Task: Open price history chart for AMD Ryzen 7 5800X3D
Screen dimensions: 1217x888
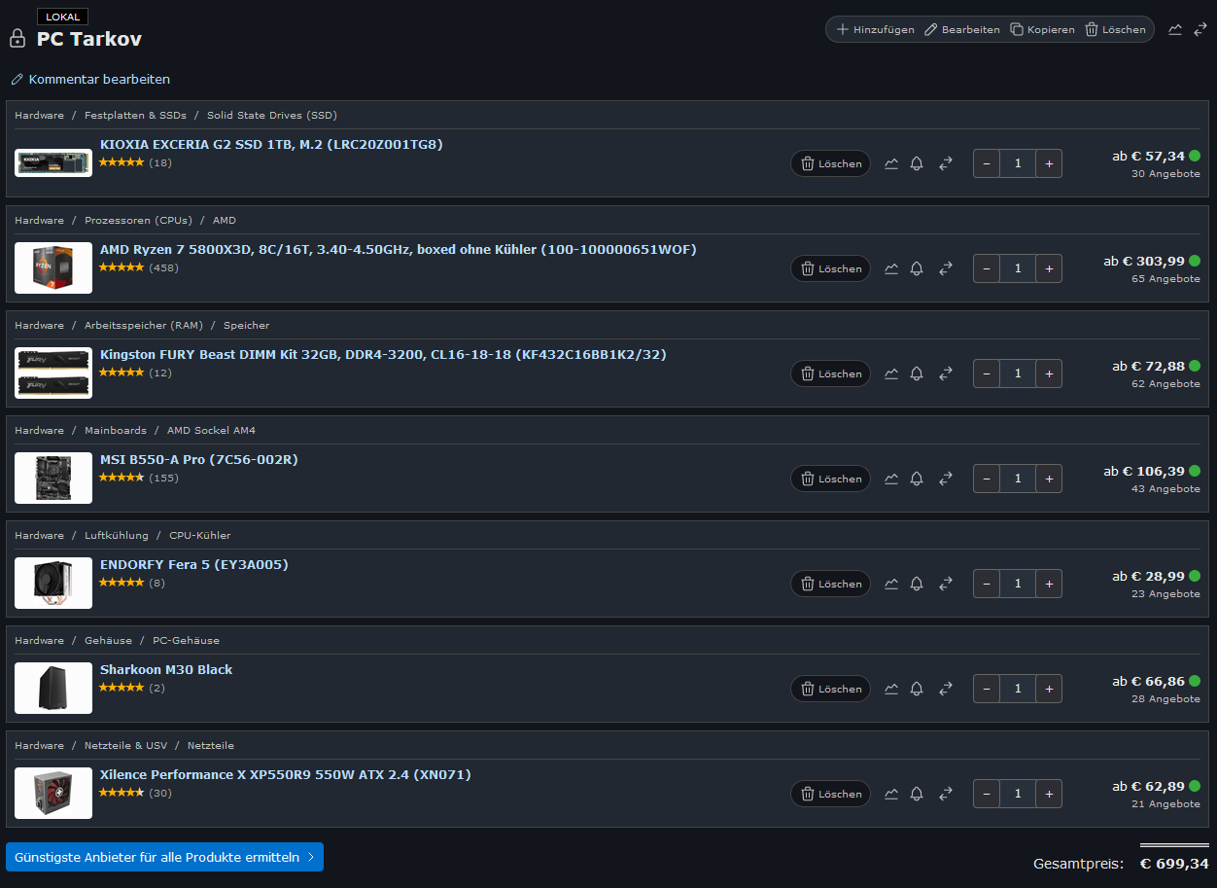Action: coord(891,268)
